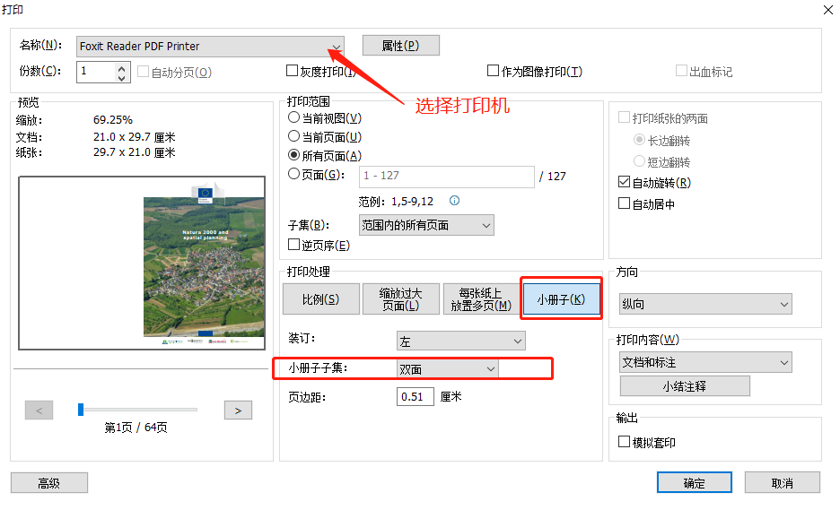Viewport: 840px width, 510px height.
Task: Click the 取消 cancel button
Action: 783,483
